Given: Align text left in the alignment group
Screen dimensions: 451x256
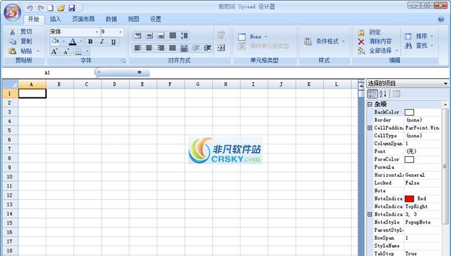Looking at the screenshot, I should tap(138, 47).
